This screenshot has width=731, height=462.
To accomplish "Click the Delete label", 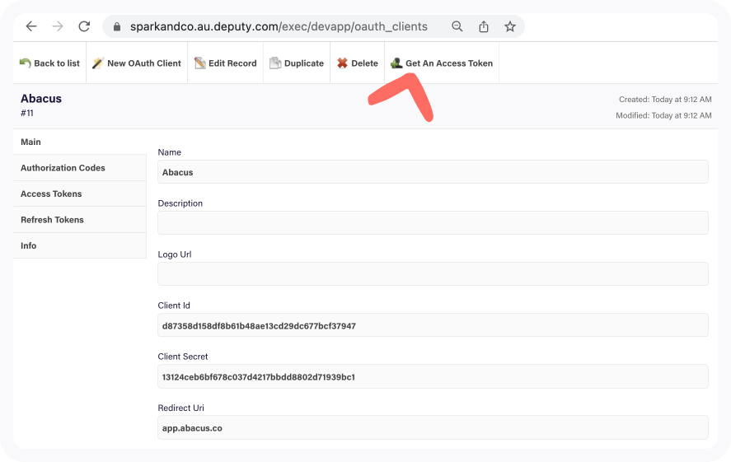I will coord(364,63).
